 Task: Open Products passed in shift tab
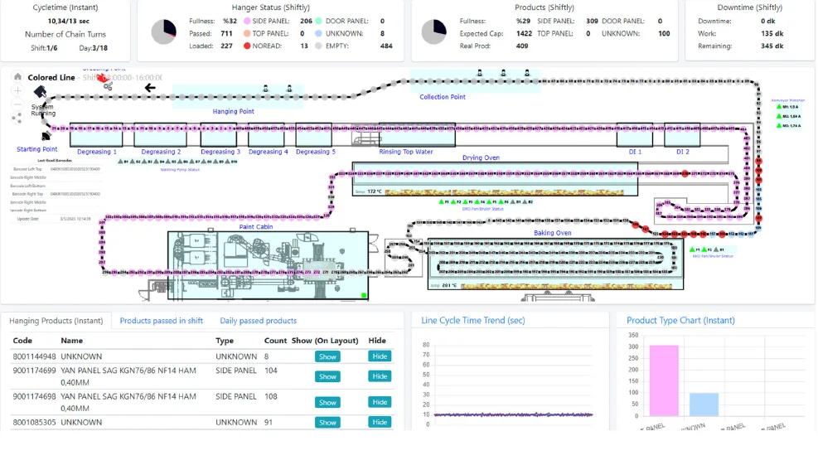point(162,320)
